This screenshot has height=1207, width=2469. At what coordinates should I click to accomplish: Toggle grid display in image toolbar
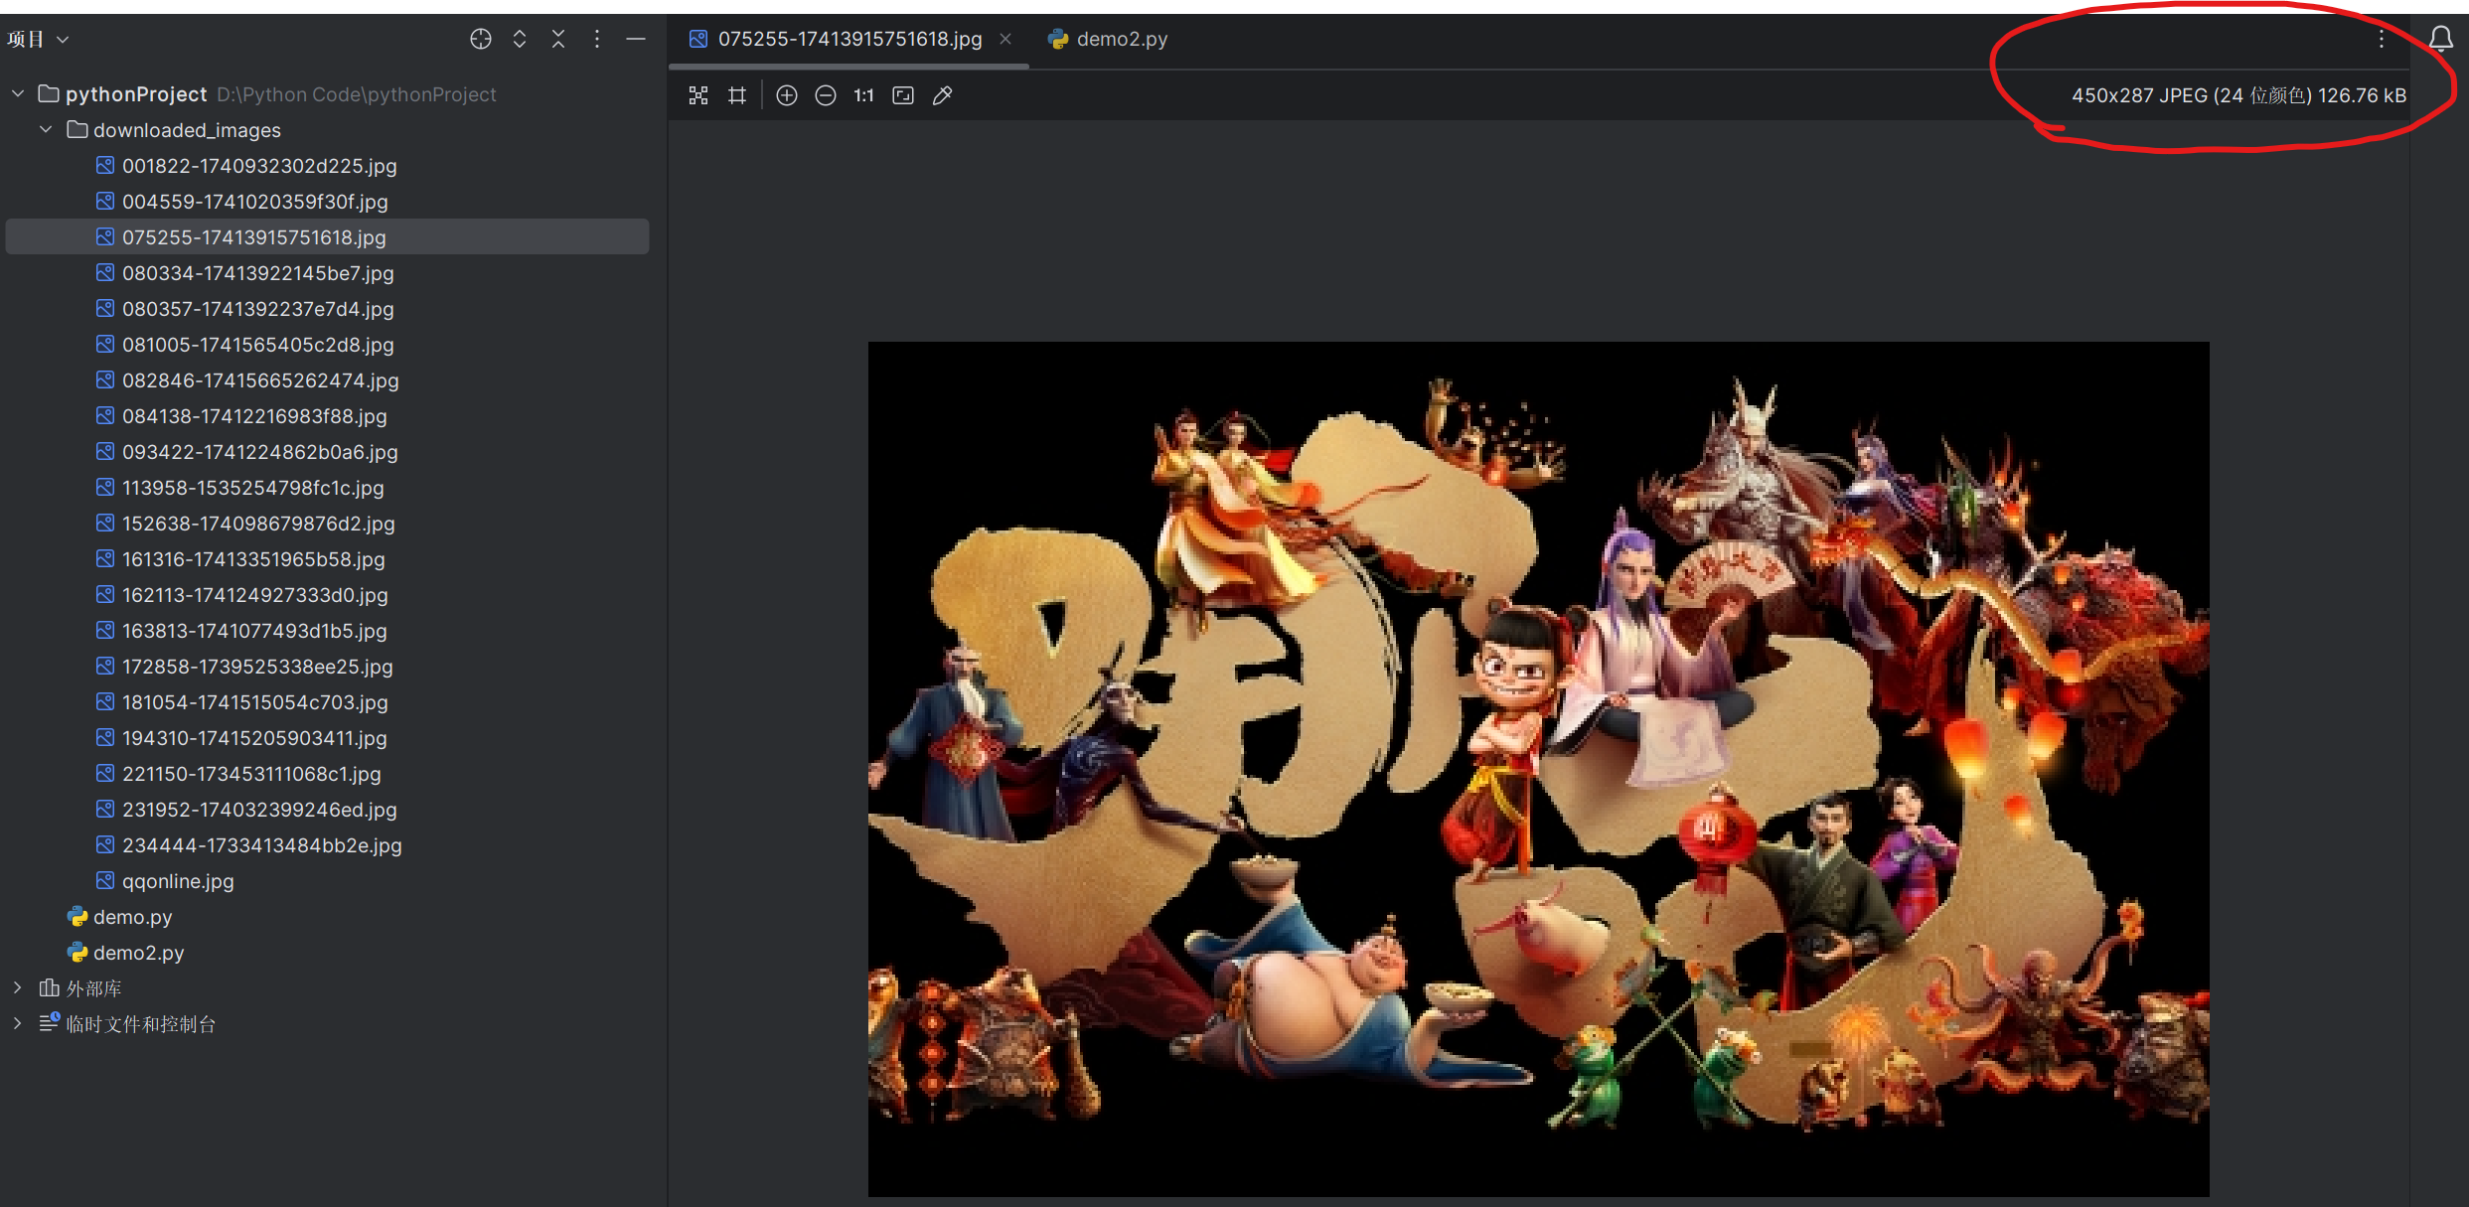pyautogui.click(x=737, y=95)
